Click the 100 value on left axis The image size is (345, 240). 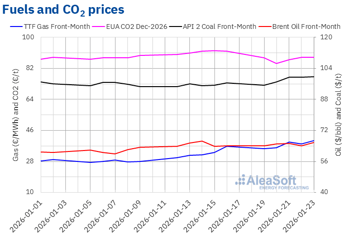tap(29, 37)
